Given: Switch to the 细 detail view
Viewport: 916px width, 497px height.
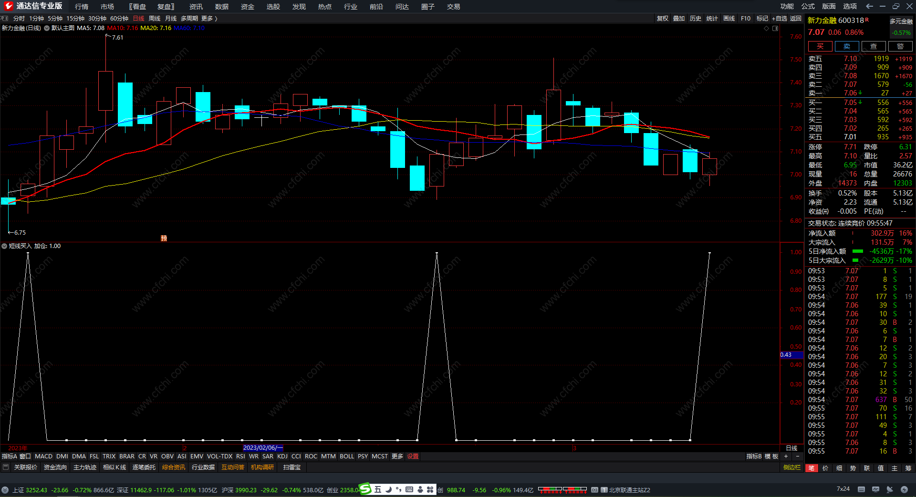Looking at the screenshot, I should (839, 468).
